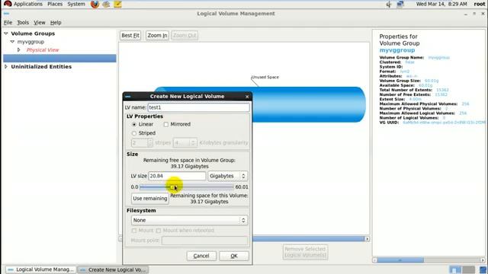488x274 pixels.
Task: Click the greyed Zoom Out button
Action: coord(185,36)
